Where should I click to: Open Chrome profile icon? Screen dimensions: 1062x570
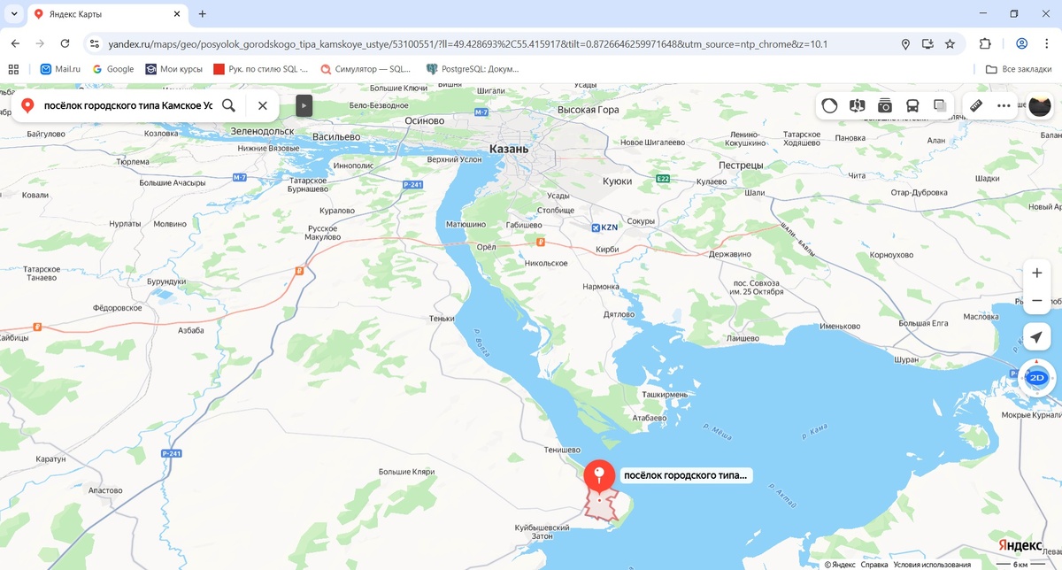(x=1021, y=43)
